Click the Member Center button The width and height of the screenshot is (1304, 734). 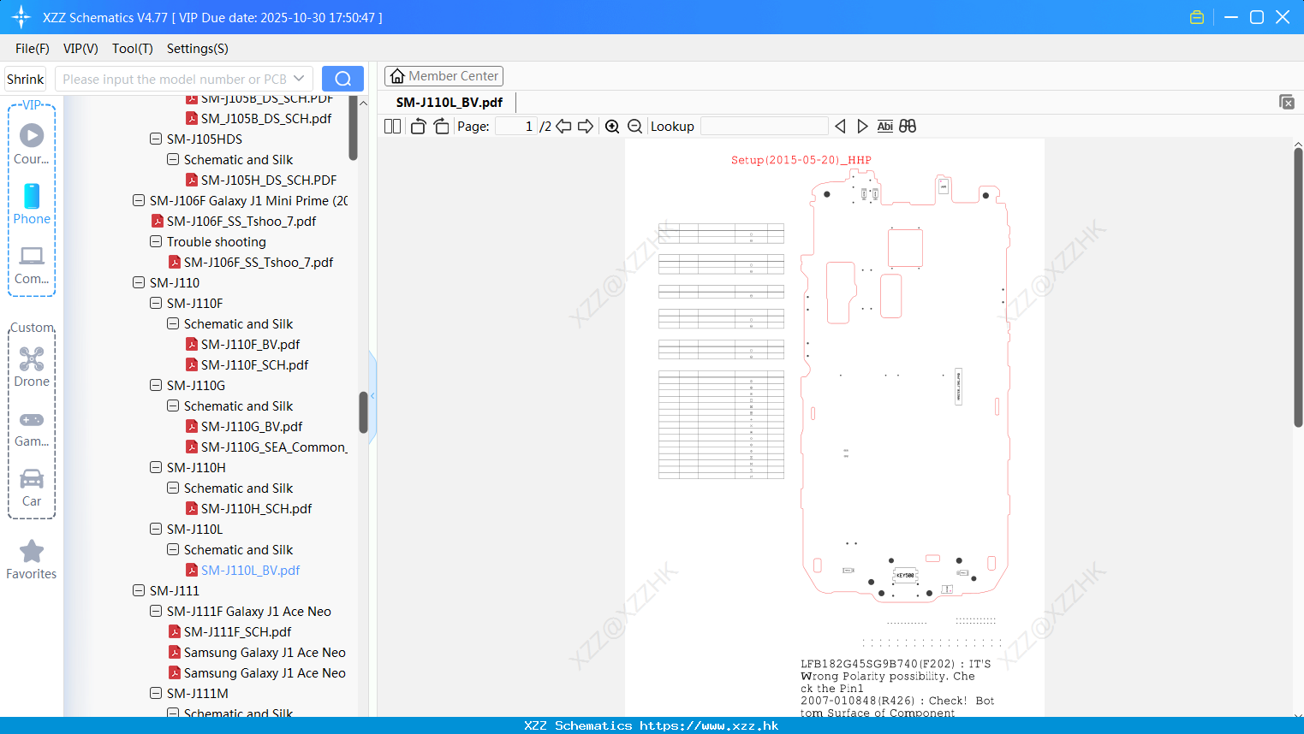click(x=444, y=76)
